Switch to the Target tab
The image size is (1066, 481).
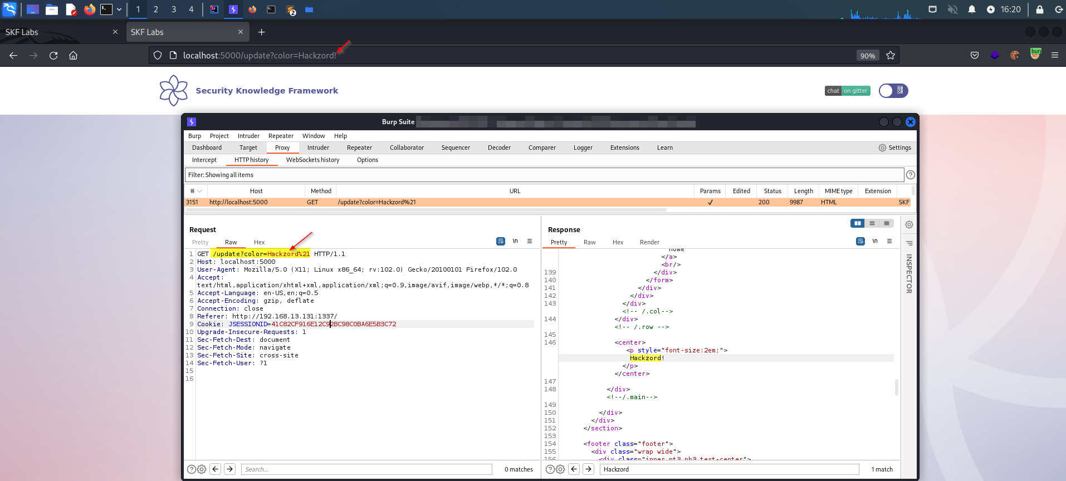(248, 148)
